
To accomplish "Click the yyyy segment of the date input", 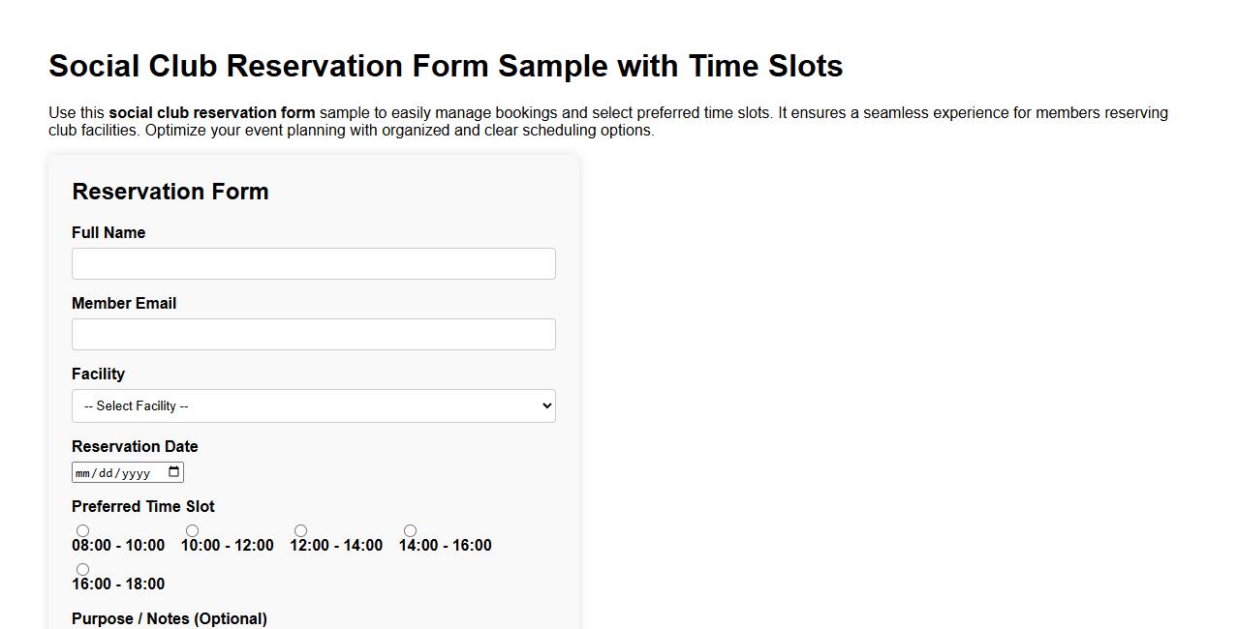I will [x=140, y=472].
